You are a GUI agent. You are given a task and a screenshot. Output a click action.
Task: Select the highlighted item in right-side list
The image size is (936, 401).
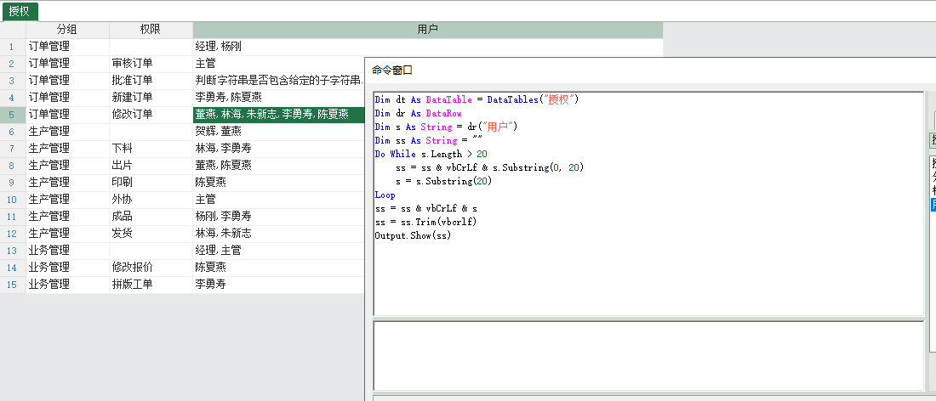(933, 204)
